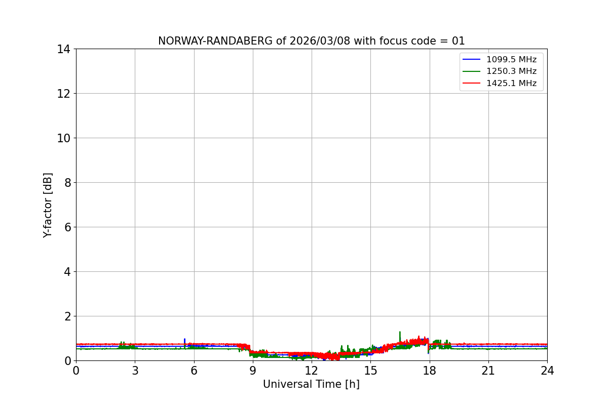This screenshot has width=608, height=405.
Task: Select the 1425.1 MHz legend label
Action: [x=511, y=84]
